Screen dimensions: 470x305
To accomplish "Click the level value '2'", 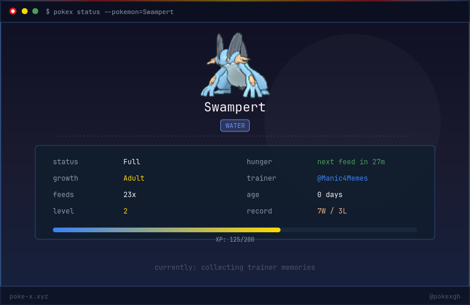I will point(125,211).
